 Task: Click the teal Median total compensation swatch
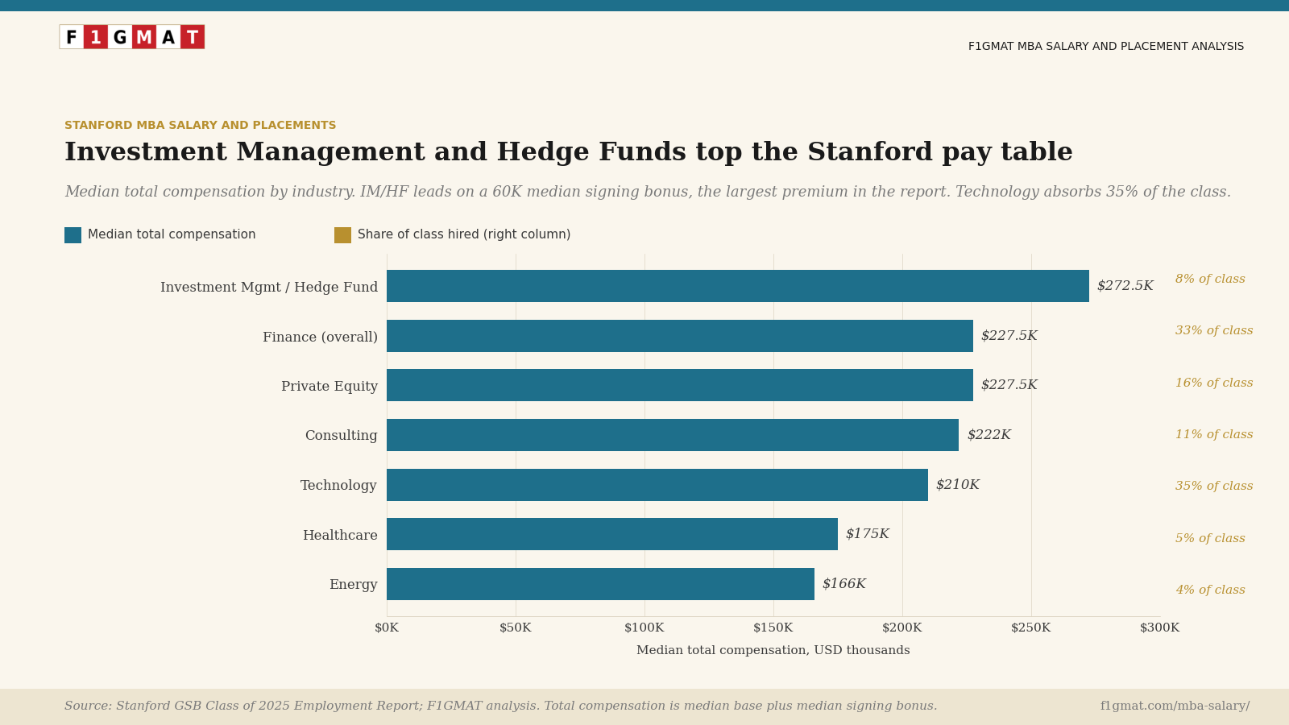pyautogui.click(x=73, y=235)
